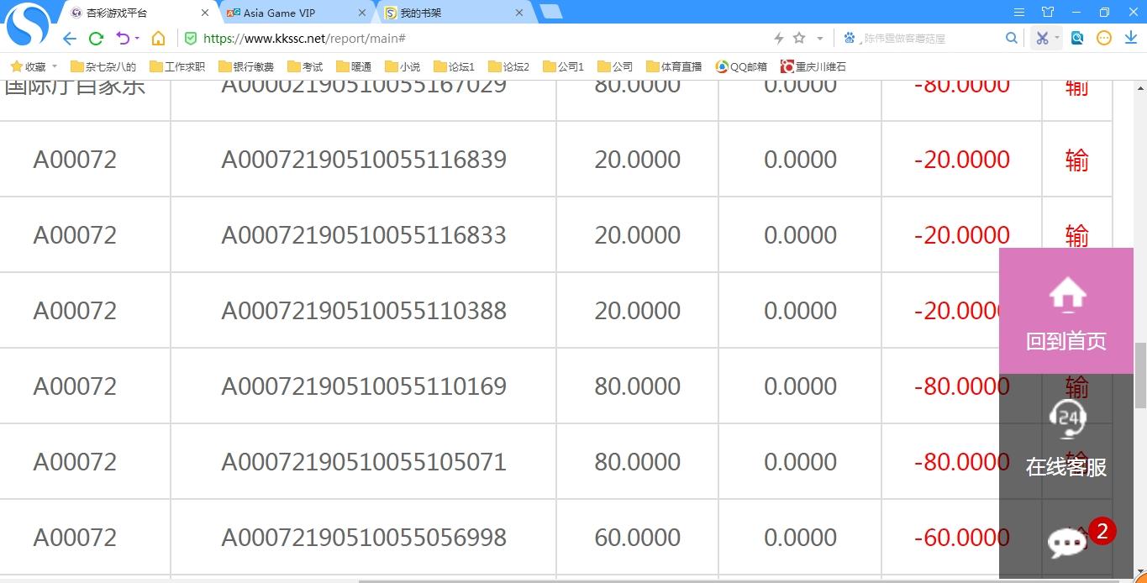This screenshot has width=1147, height=583.
Task: Expand the undo close-tab dropdown arrow
Action: [137, 39]
